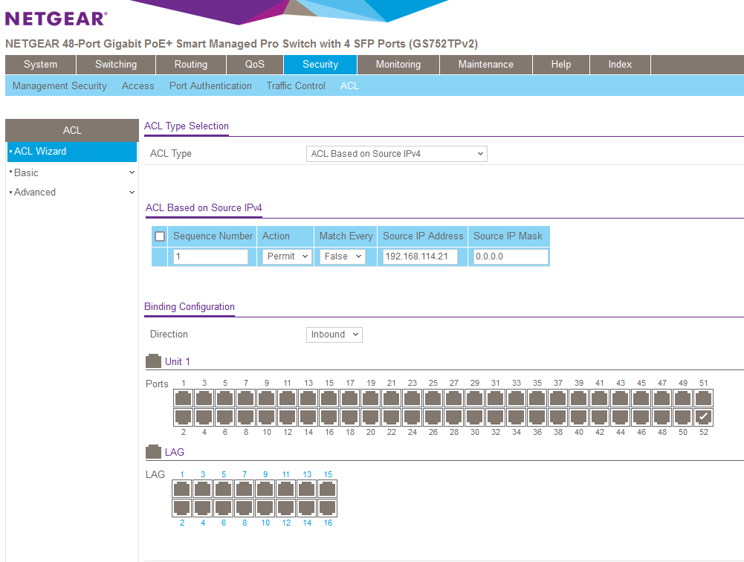Toggle port 50 binding in Unit 1
The image size is (744, 562).
[x=683, y=417]
